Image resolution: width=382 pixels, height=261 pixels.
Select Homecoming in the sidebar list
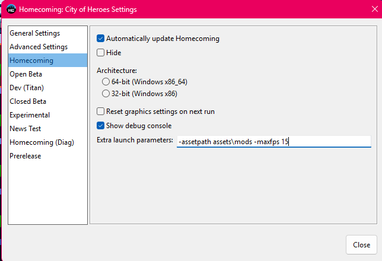[x=47, y=61]
